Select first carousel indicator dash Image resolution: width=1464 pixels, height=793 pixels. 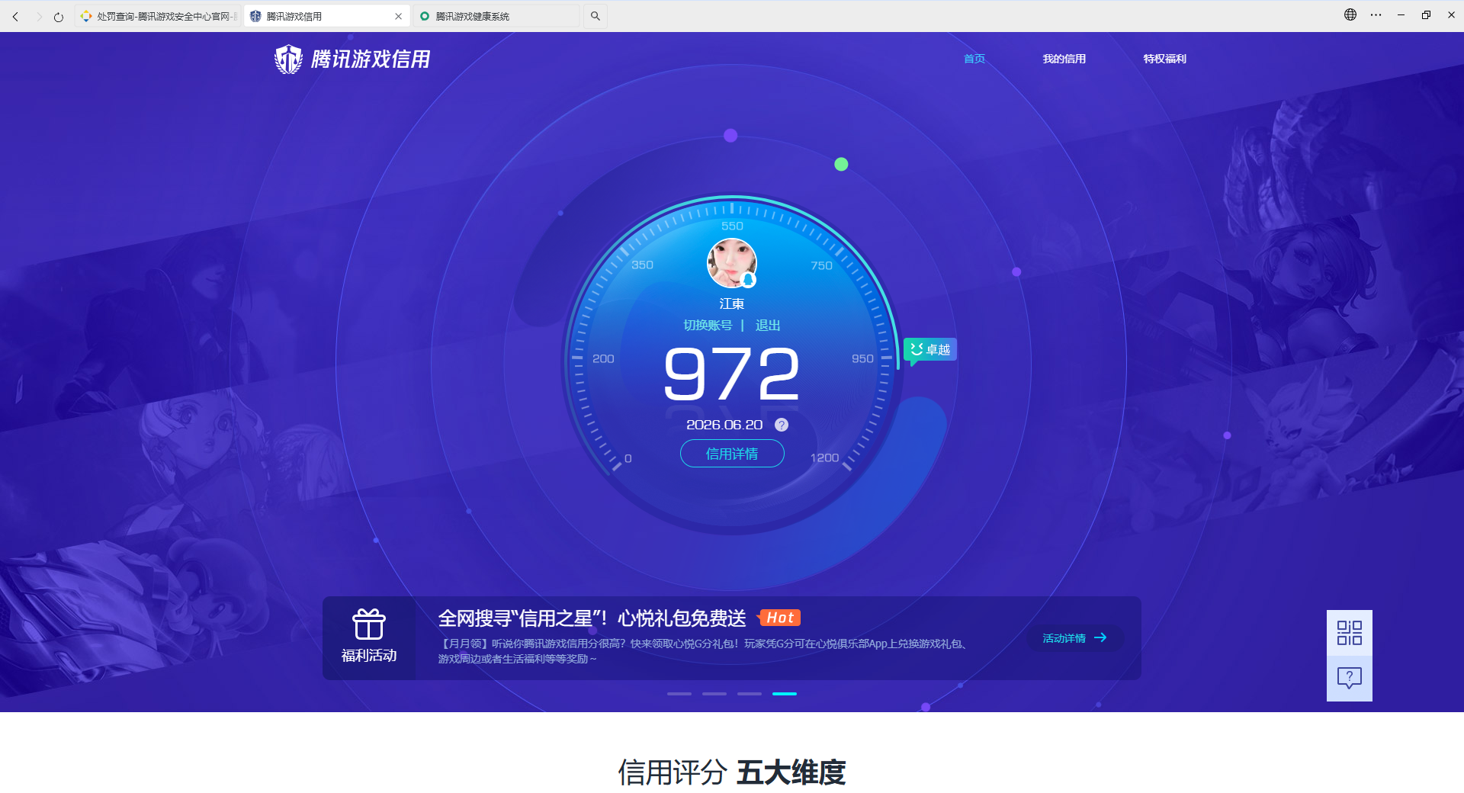(679, 694)
